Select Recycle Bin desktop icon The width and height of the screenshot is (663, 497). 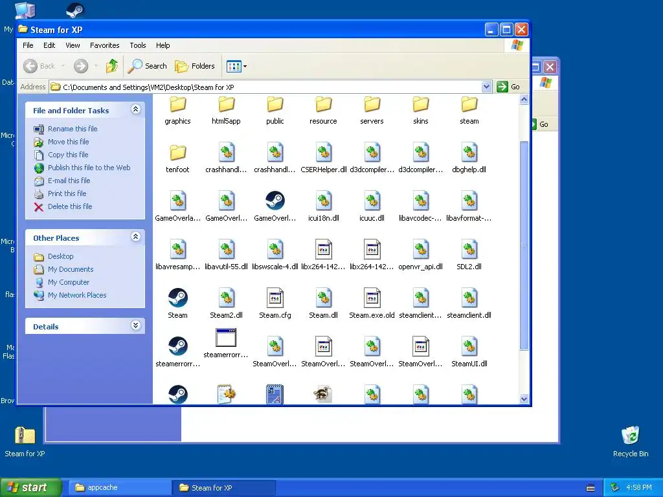click(x=631, y=441)
